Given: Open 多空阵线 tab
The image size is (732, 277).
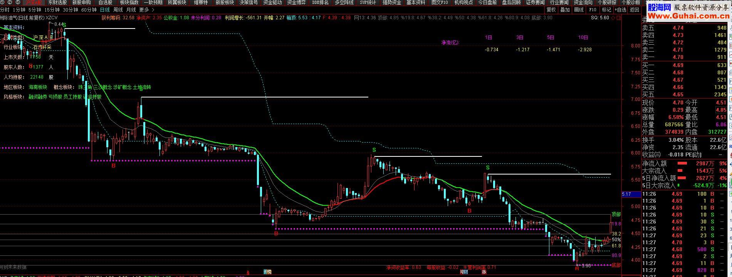Looking at the screenshot, I should pos(344,2).
